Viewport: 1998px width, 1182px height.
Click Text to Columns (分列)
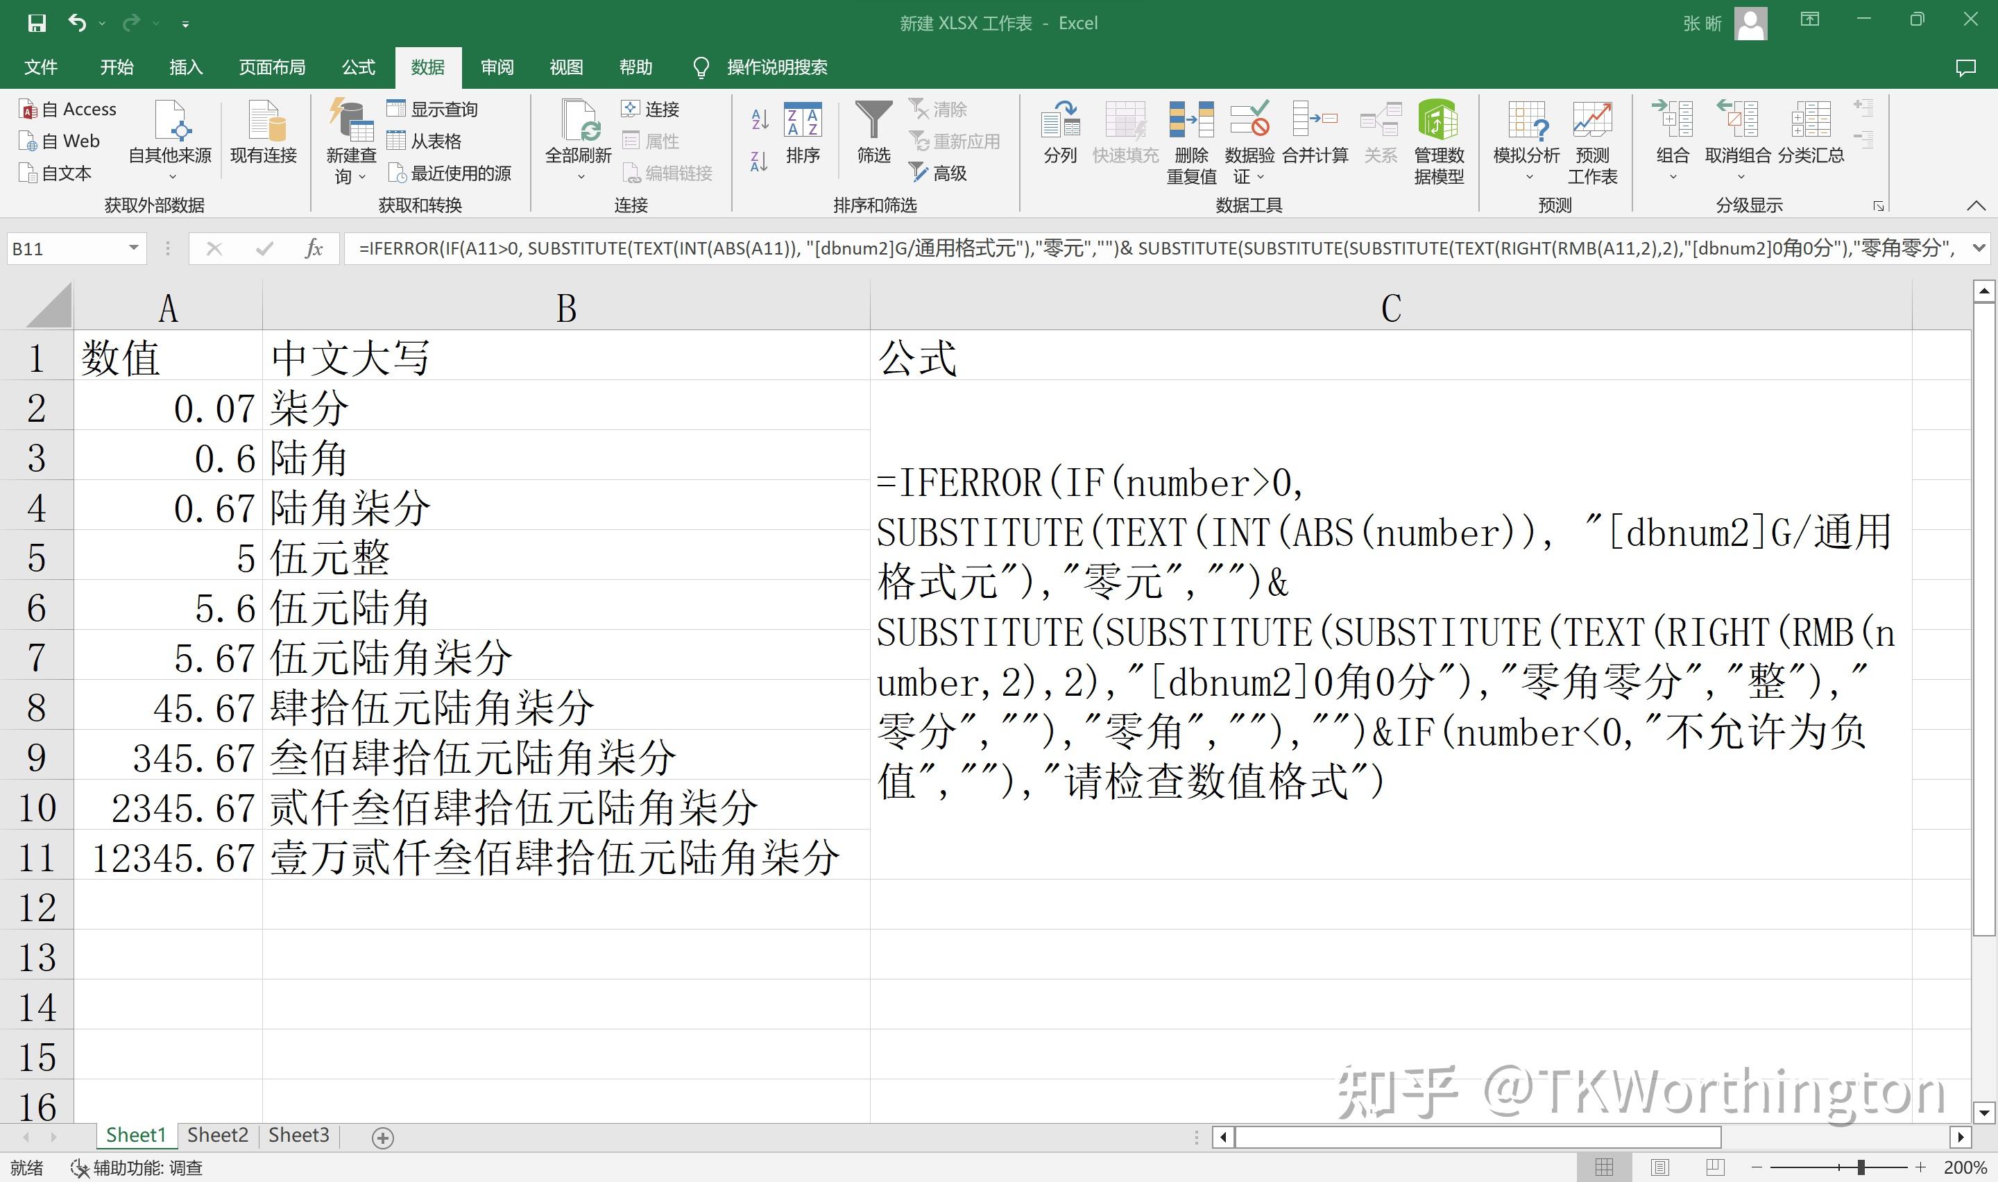tap(1061, 132)
